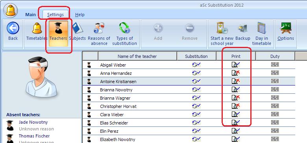
Task: Toggle Print for Clara Weber
Action: [x=236, y=114]
